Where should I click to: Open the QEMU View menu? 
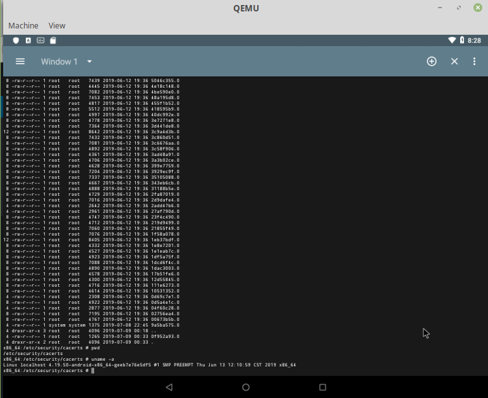coord(57,25)
